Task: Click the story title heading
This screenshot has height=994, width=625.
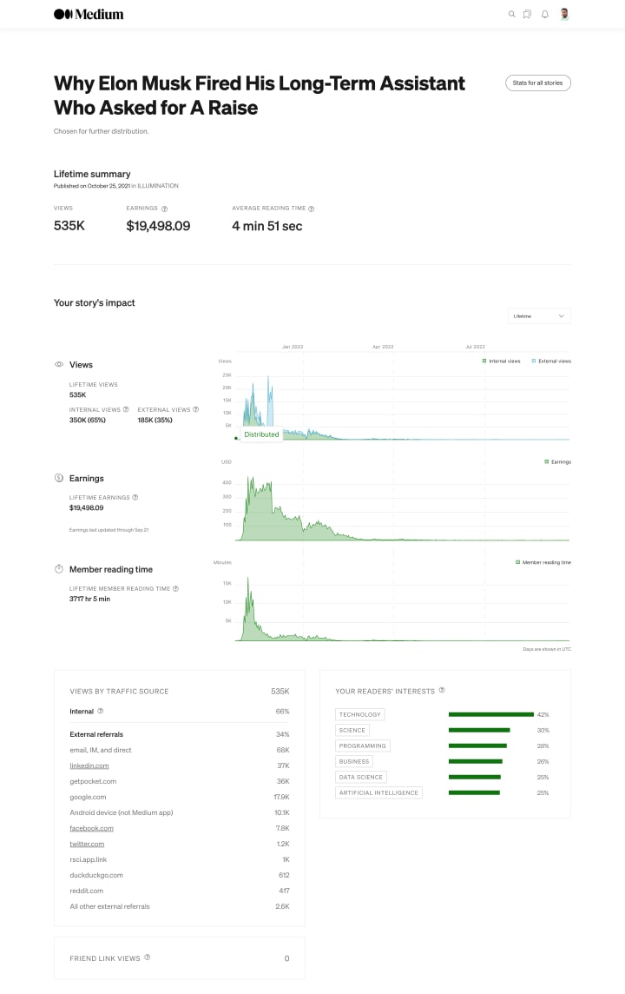Action: (259, 95)
